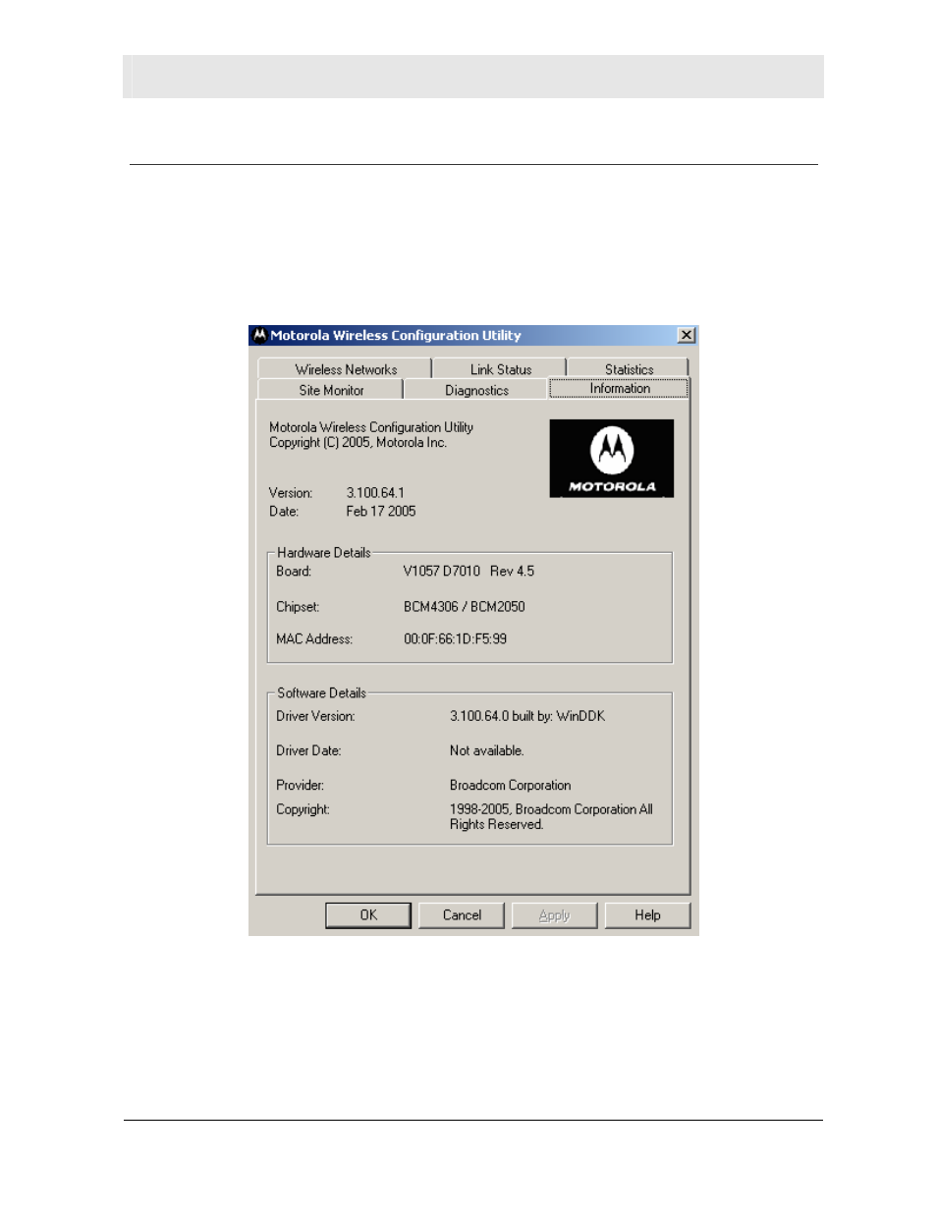
Task: Click the Software Details group label
Action: point(321,693)
